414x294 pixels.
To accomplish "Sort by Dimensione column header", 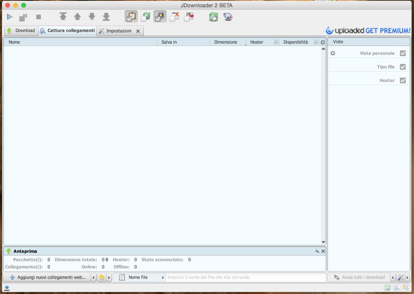I will (228, 42).
